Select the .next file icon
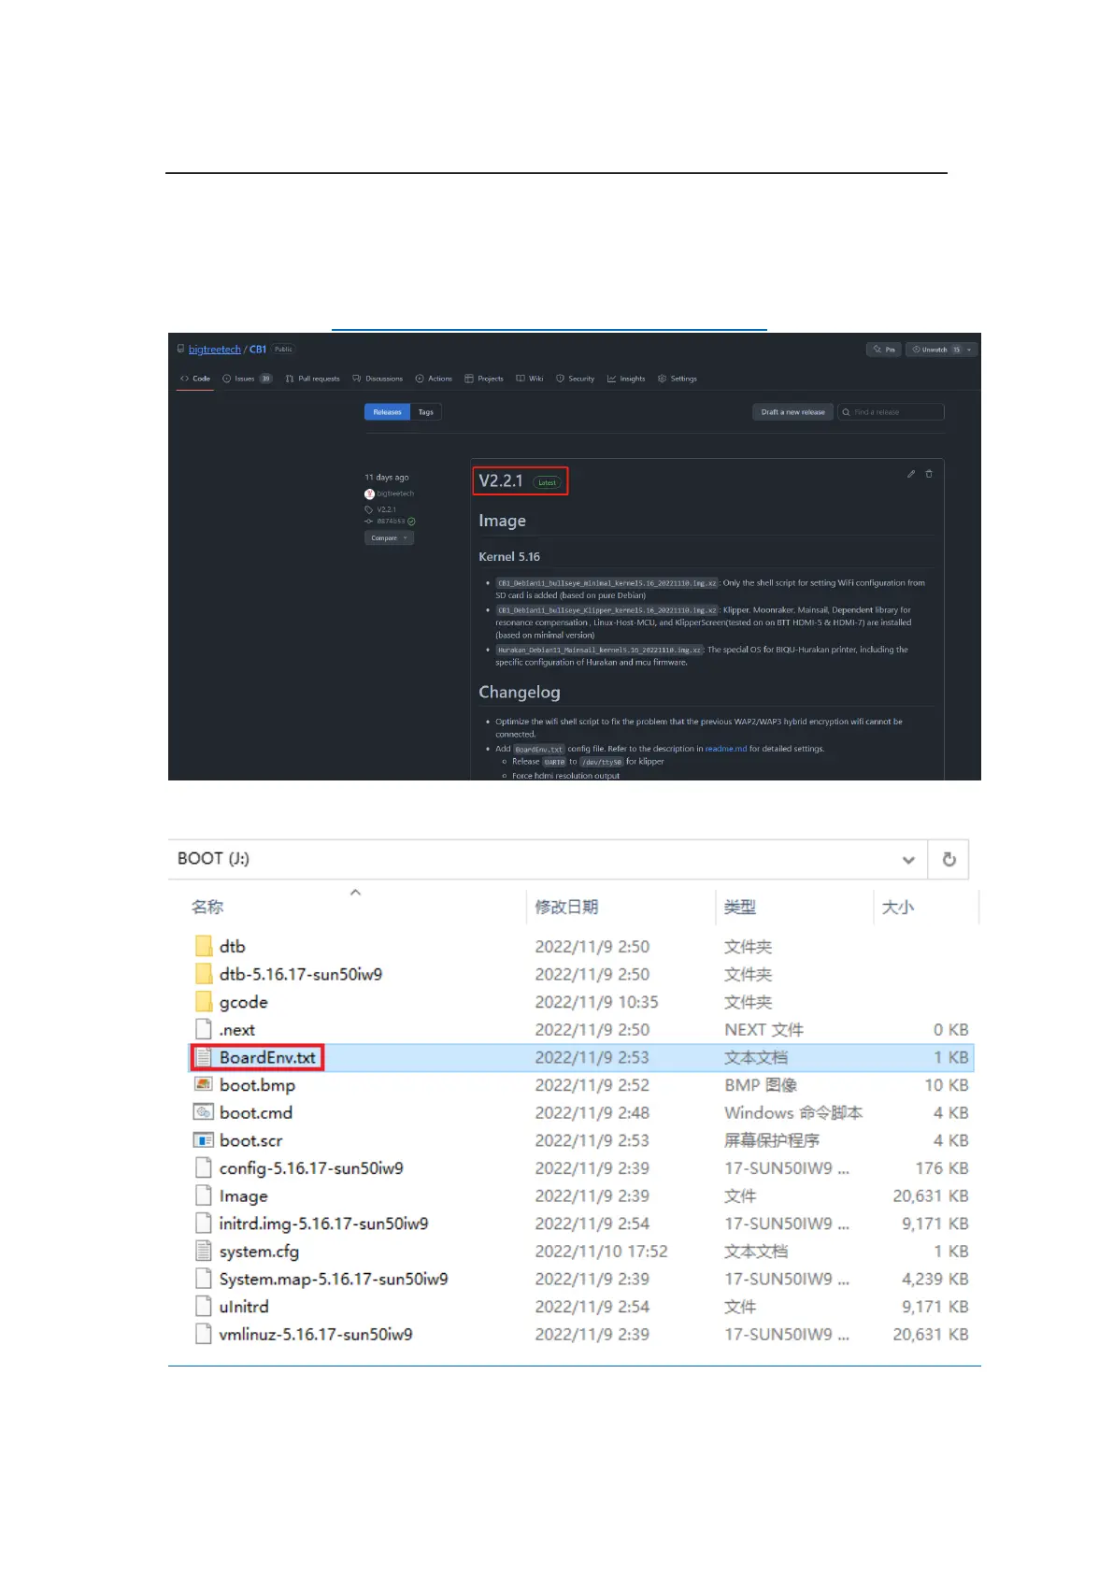The height and width of the screenshot is (1574, 1113). point(204,1030)
